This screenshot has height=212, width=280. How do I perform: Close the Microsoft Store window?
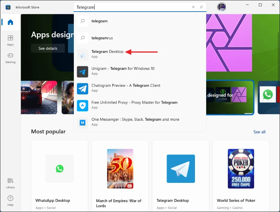pos(273,5)
